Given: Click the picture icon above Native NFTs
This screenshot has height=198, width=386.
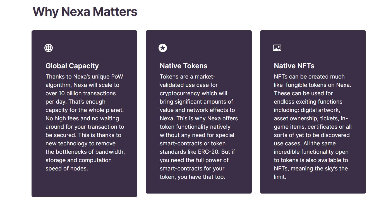Looking at the screenshot, I should click(277, 48).
